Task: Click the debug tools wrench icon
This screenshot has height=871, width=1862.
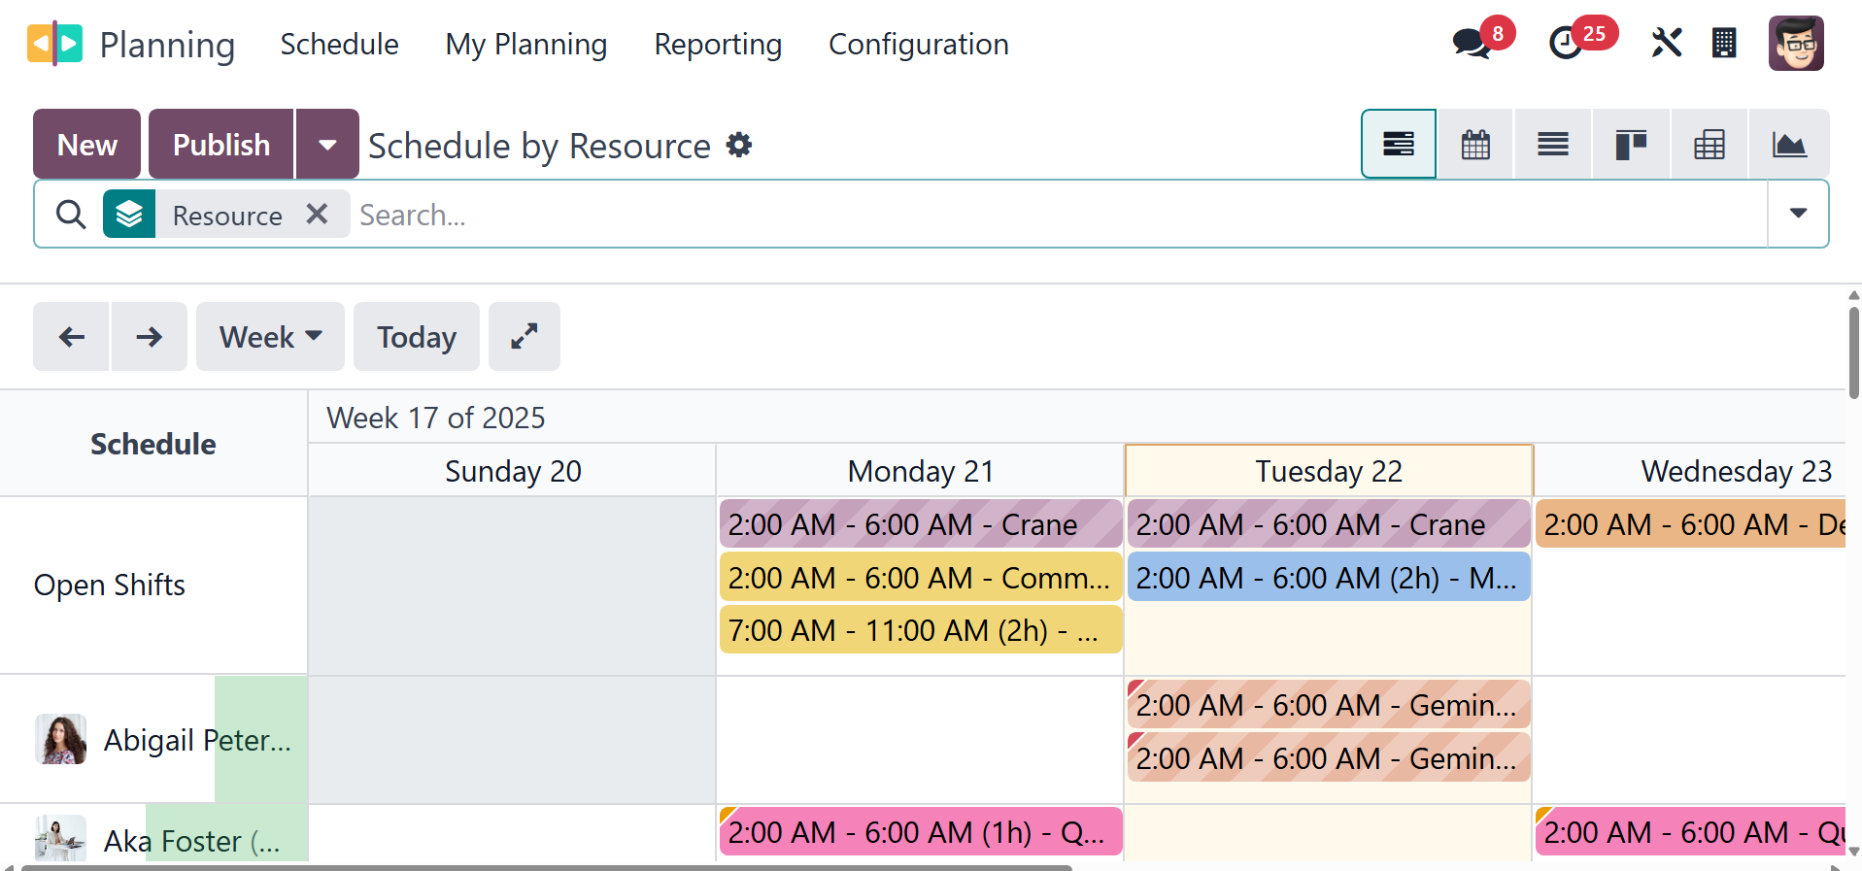Action: (1666, 43)
